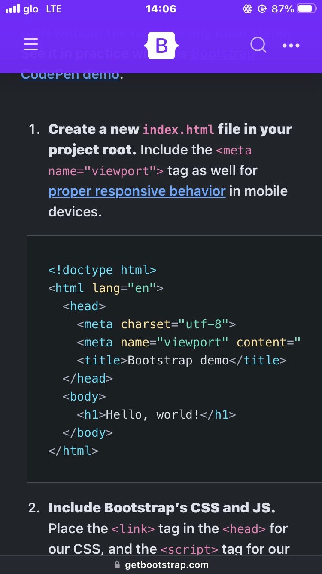Tap the getbootstrap.com address bar
This screenshot has height=574, width=322.
161,565
